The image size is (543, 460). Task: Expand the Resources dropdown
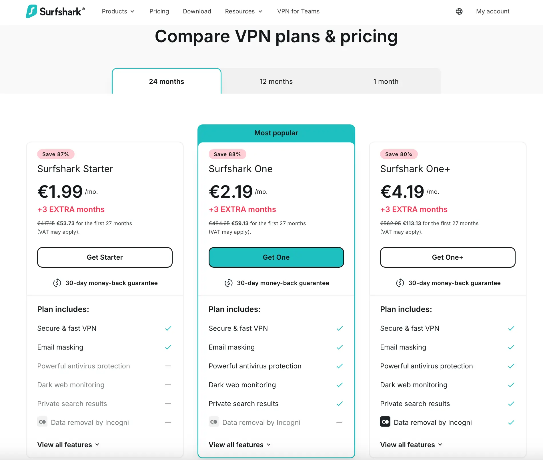(x=243, y=11)
